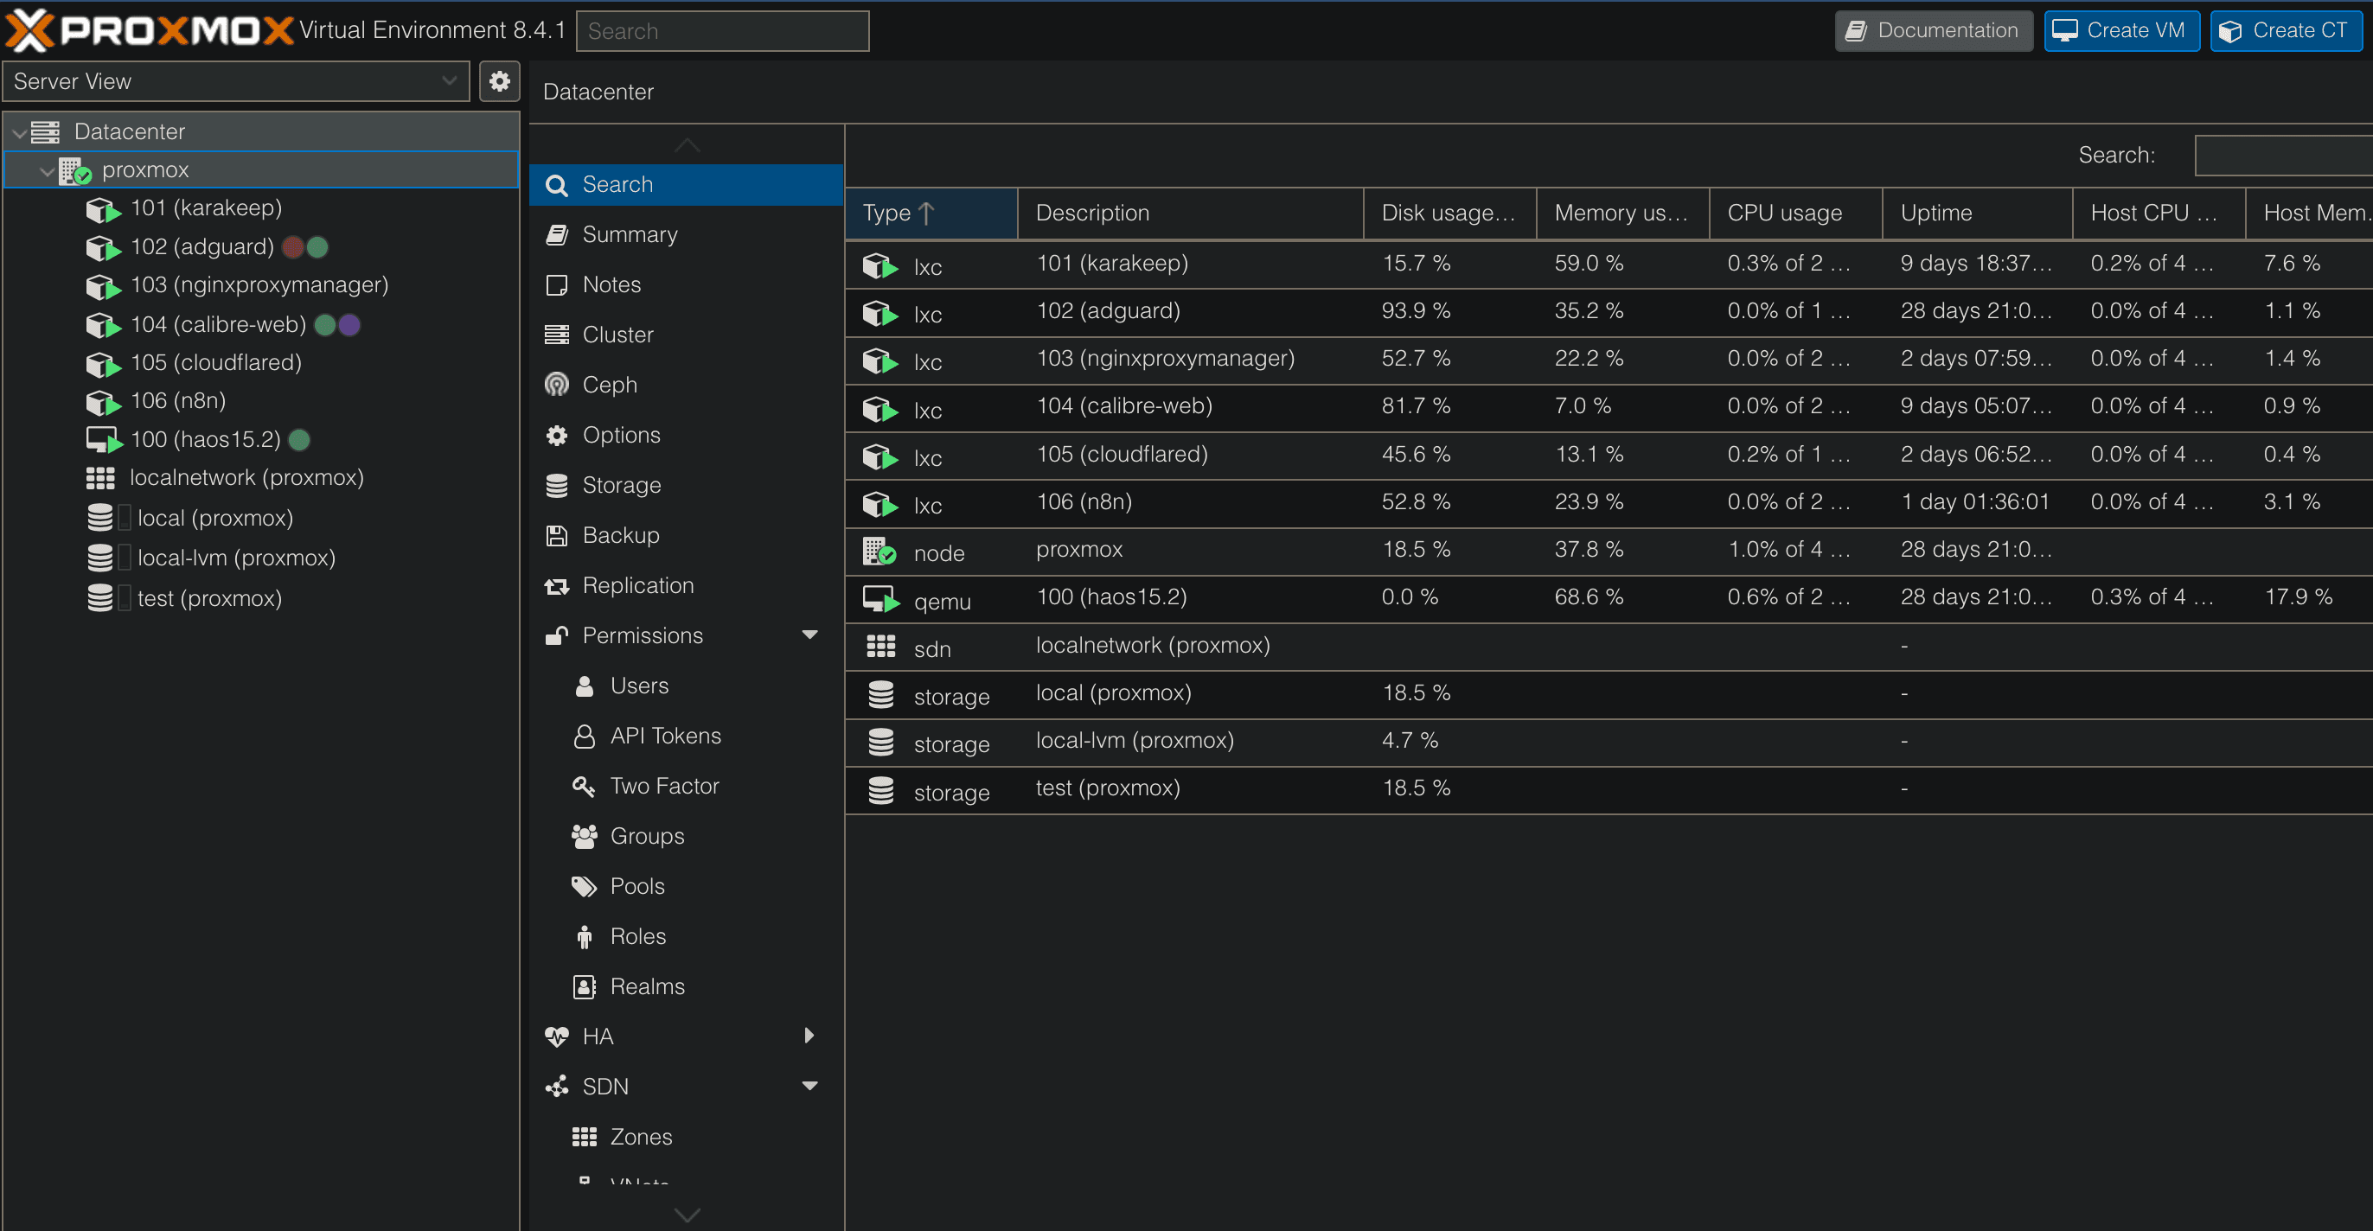Click the Storage database icon in menu
The image size is (2373, 1231).
[x=556, y=485]
